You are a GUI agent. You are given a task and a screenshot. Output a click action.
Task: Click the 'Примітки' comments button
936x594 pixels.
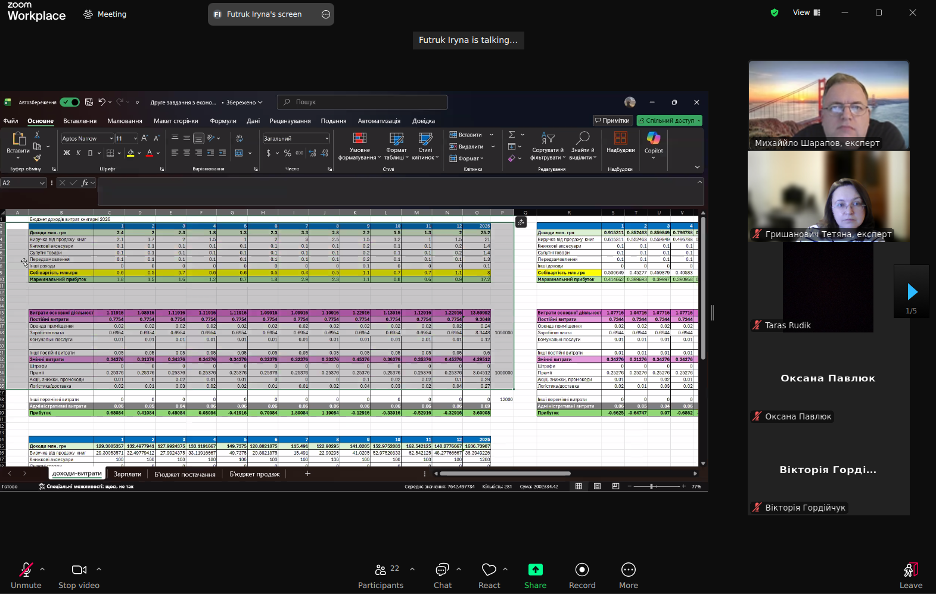click(x=612, y=120)
